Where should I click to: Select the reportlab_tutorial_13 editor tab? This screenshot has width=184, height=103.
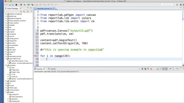coord(44,8)
